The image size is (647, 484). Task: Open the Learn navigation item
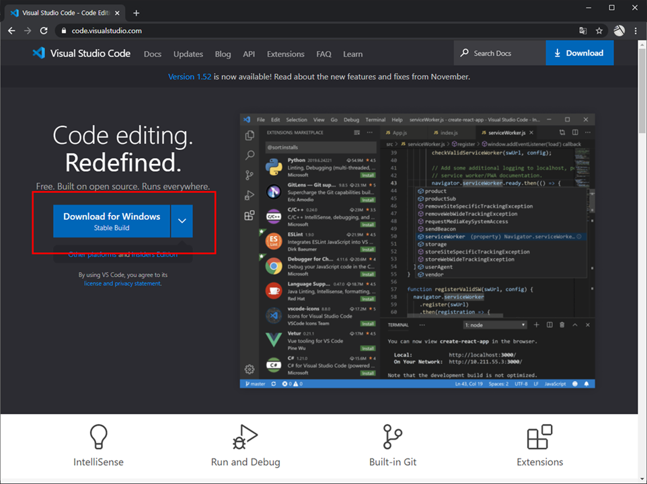(353, 54)
